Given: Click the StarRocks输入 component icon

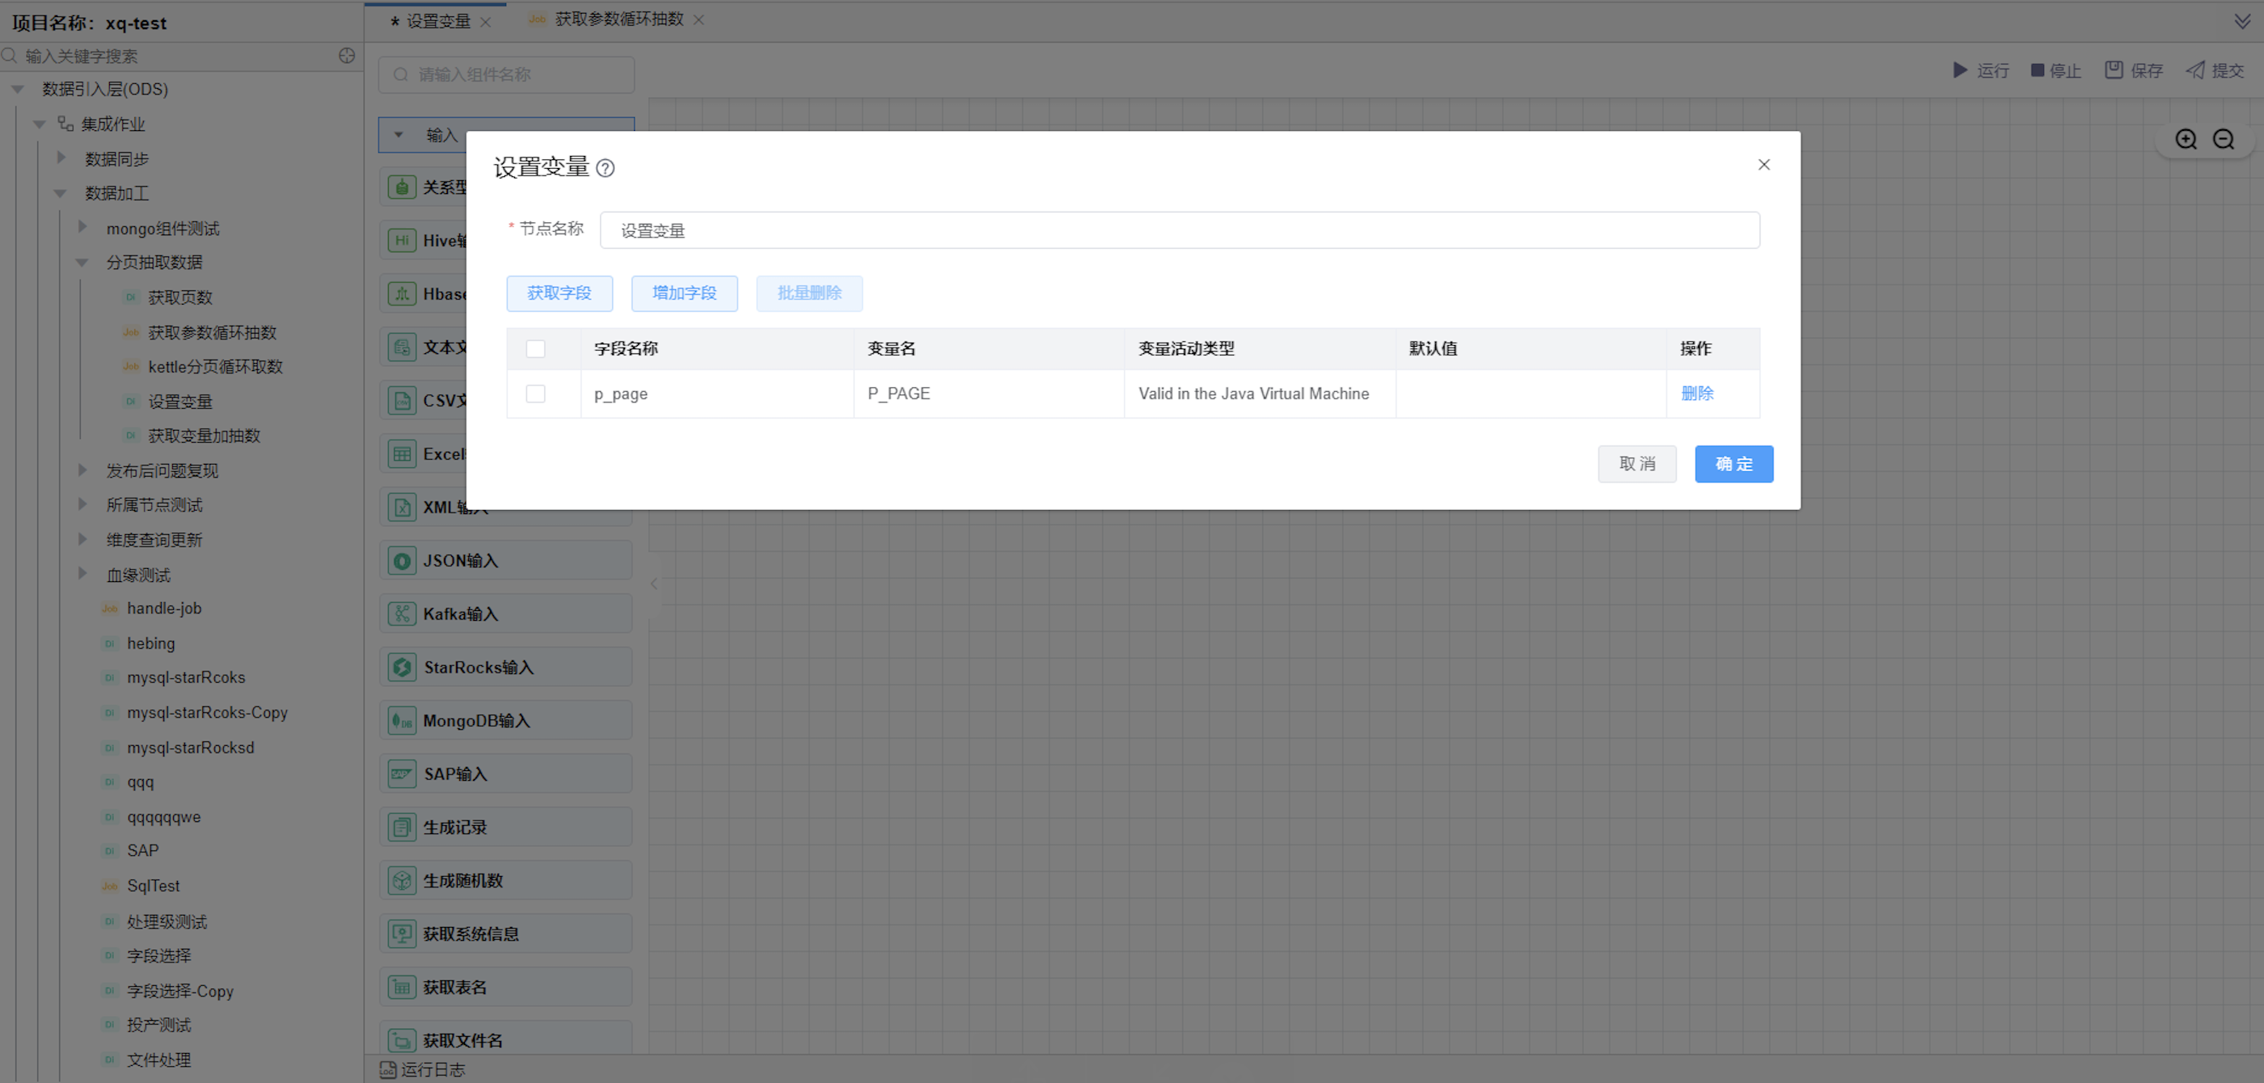Looking at the screenshot, I should coord(402,668).
